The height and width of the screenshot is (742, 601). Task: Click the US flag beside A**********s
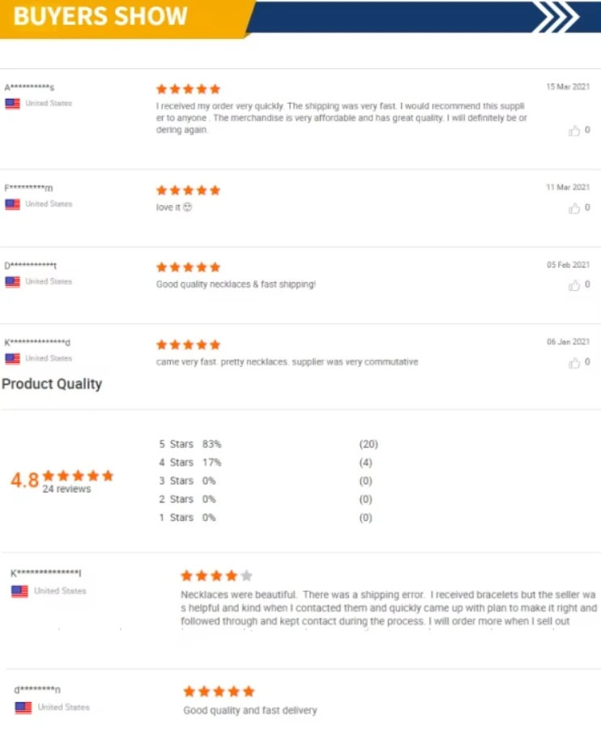[12, 104]
